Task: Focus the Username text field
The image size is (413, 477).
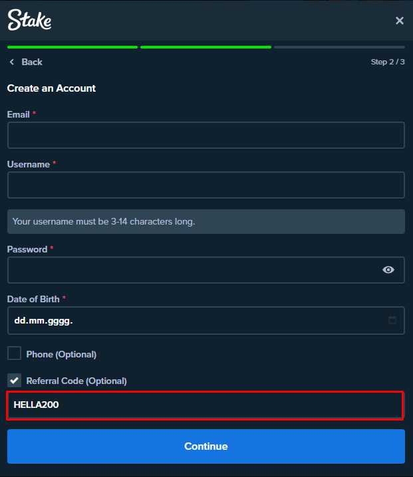Action: click(x=206, y=185)
